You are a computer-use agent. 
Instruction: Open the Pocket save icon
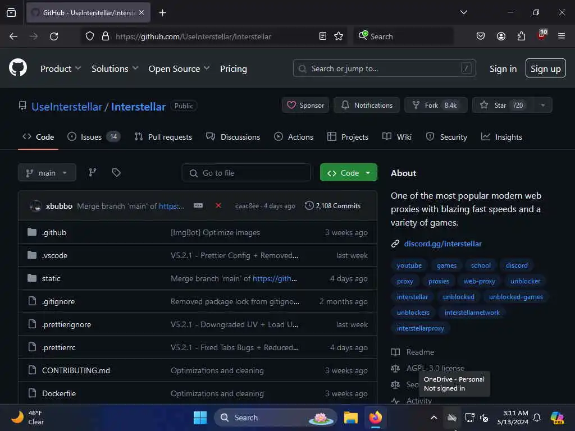coord(481,36)
